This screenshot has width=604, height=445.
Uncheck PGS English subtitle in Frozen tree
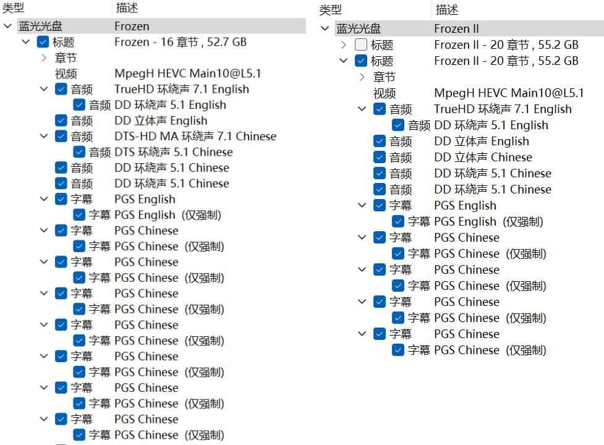point(61,199)
